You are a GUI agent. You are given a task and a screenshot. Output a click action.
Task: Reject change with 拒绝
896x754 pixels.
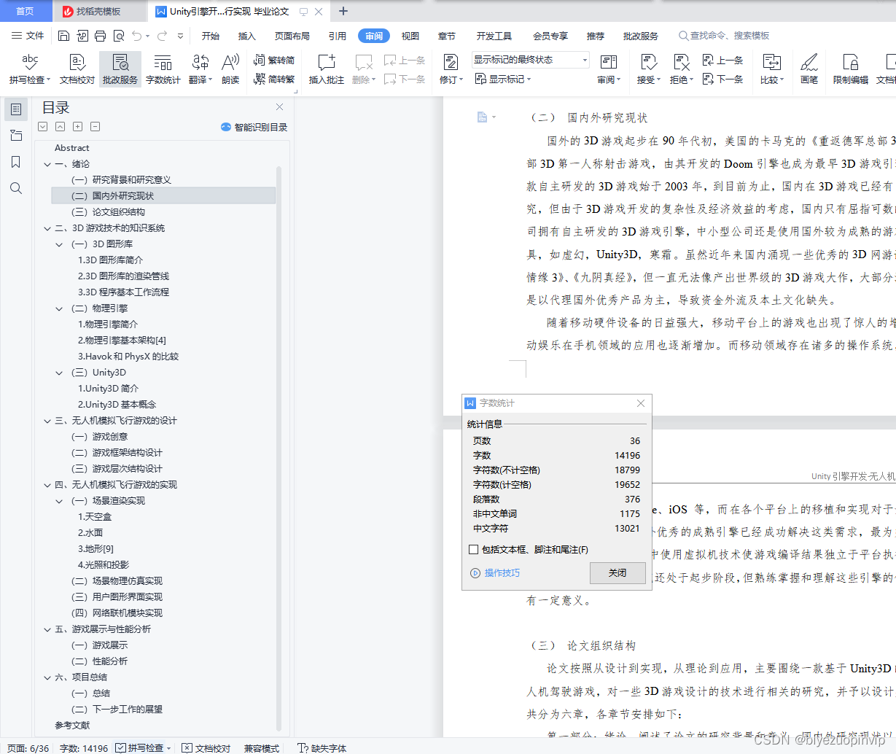coord(682,69)
